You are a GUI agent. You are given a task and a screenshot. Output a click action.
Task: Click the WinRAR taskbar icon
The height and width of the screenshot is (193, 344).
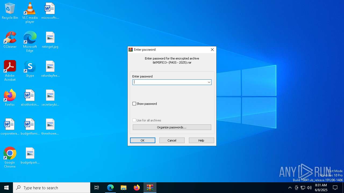(x=150, y=188)
